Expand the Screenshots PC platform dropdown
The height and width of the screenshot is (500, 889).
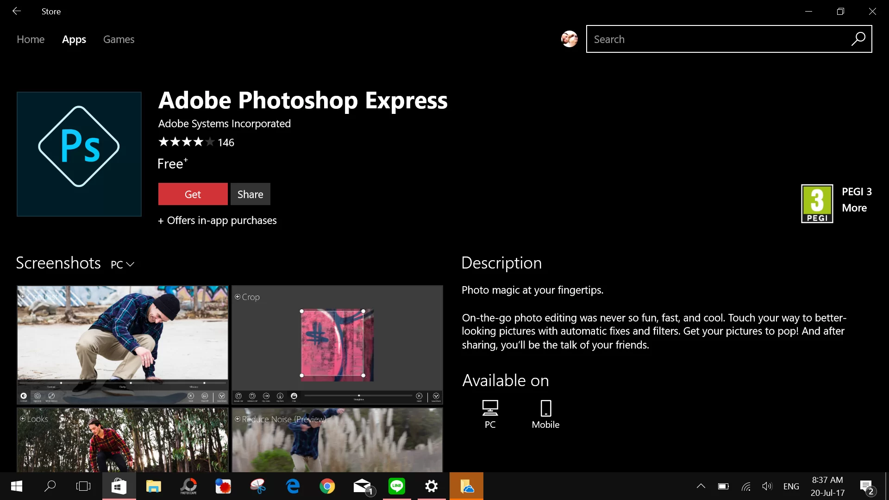(x=122, y=264)
